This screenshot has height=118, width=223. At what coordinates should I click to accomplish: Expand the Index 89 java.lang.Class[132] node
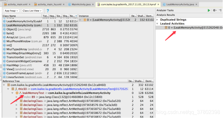(17, 97)
